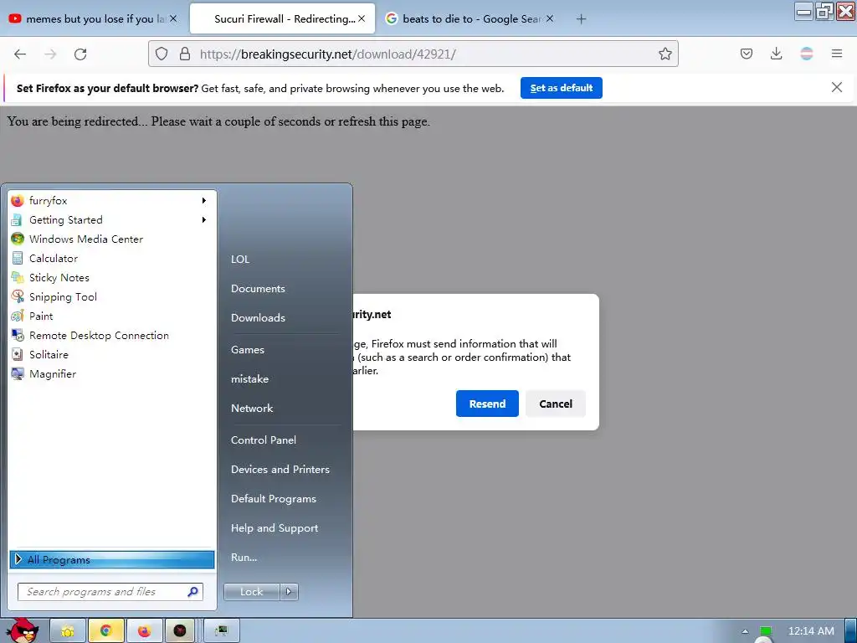
Task: Click the Angry Birds Start button
Action: [x=23, y=630]
